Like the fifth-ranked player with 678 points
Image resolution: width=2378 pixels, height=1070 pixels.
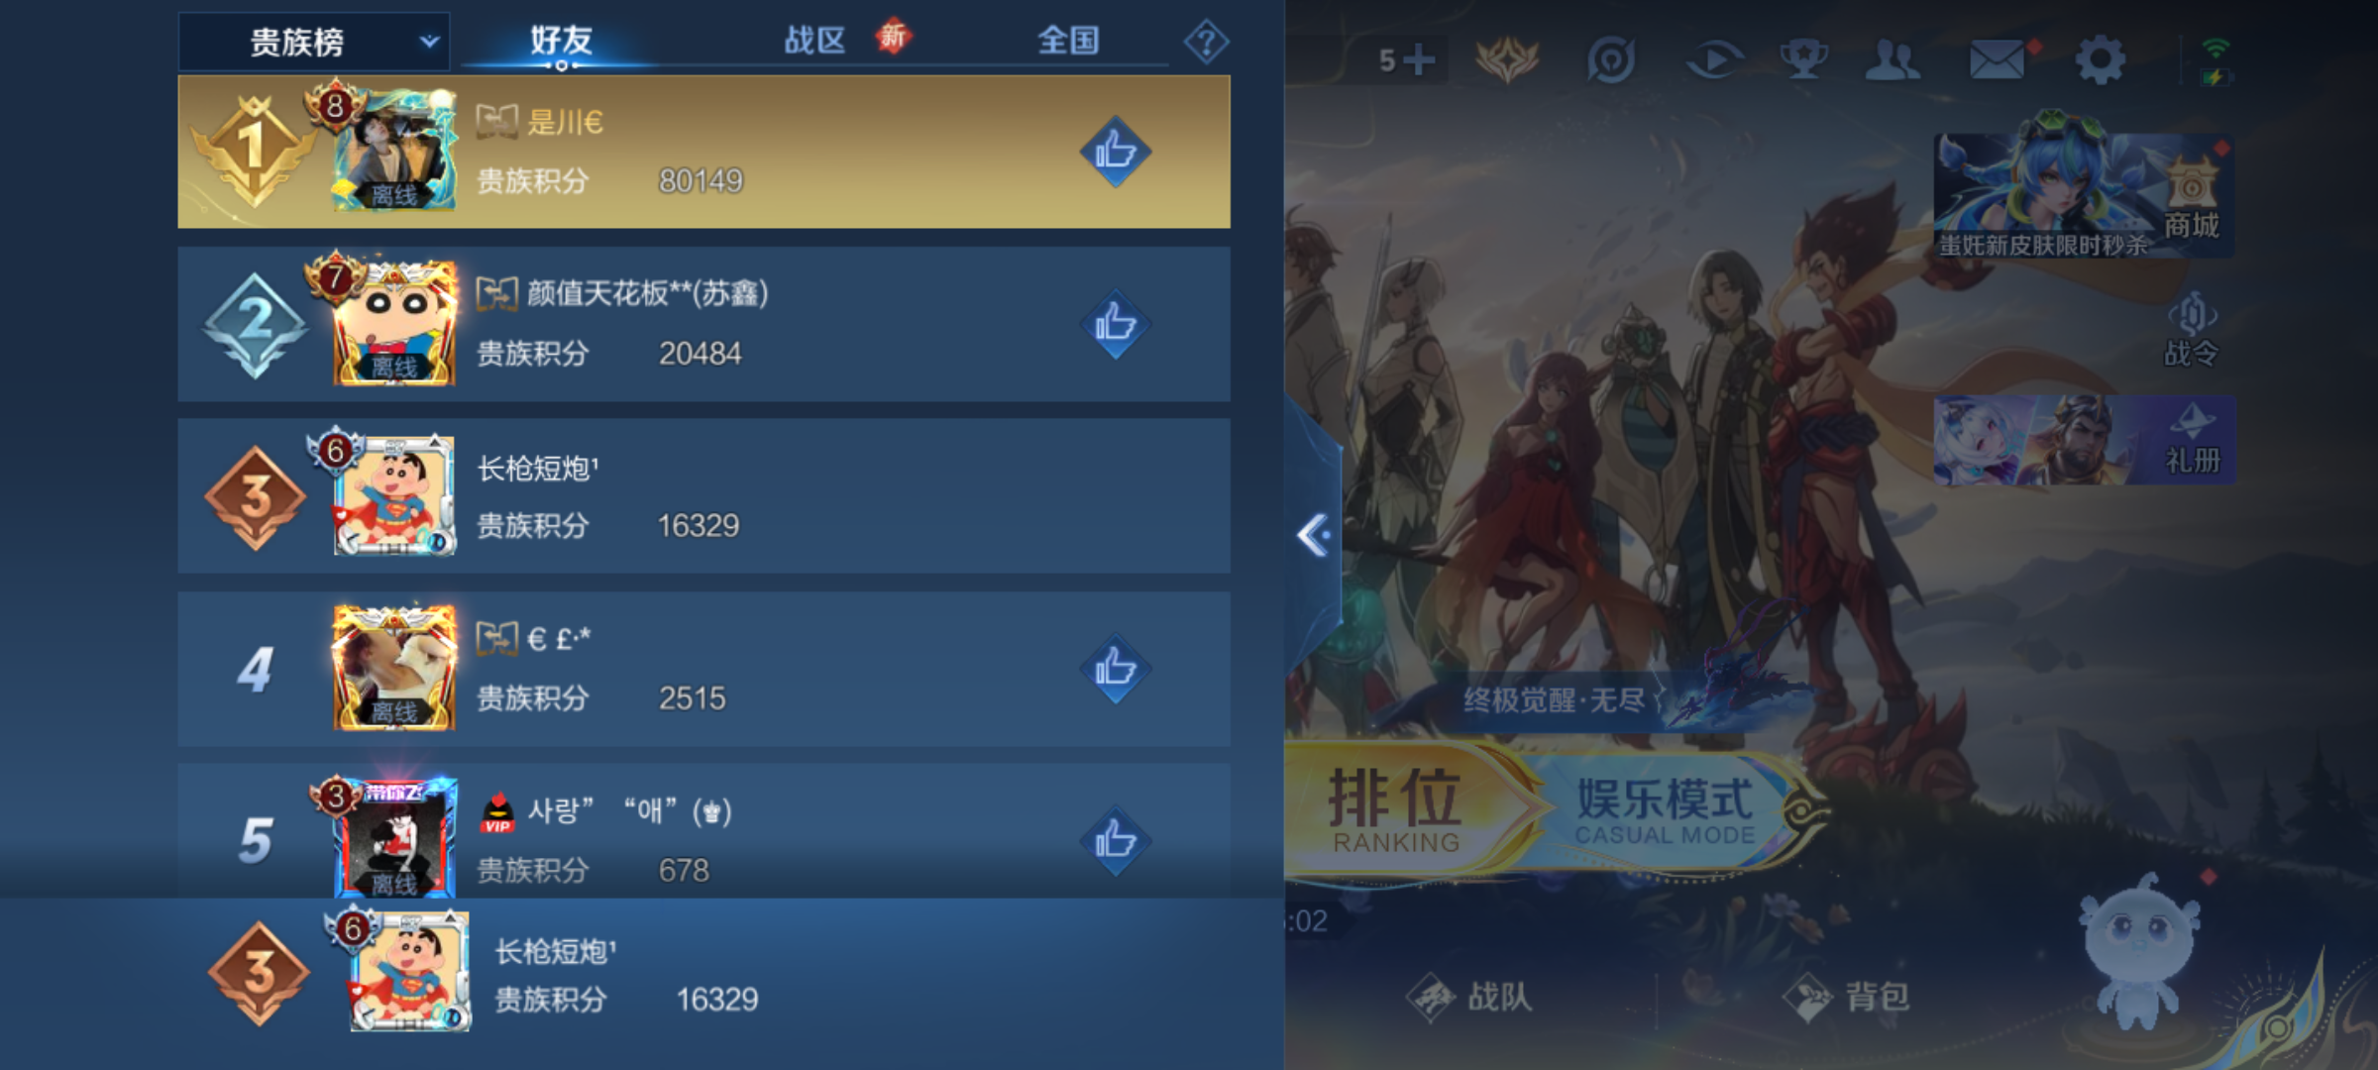click(1115, 840)
